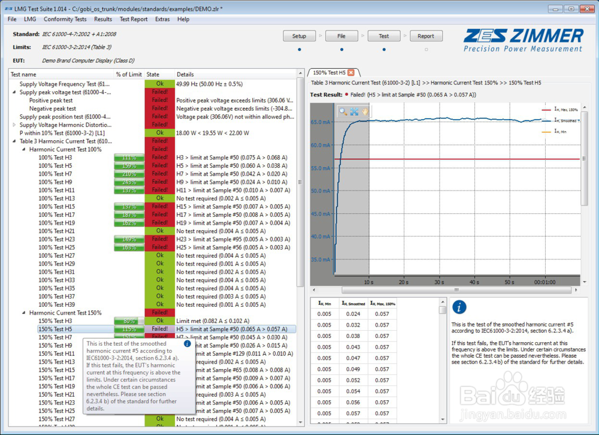The width and height of the screenshot is (599, 435).
Task: Collapse Harmonic Current Test 100% node
Action: click(x=24, y=149)
